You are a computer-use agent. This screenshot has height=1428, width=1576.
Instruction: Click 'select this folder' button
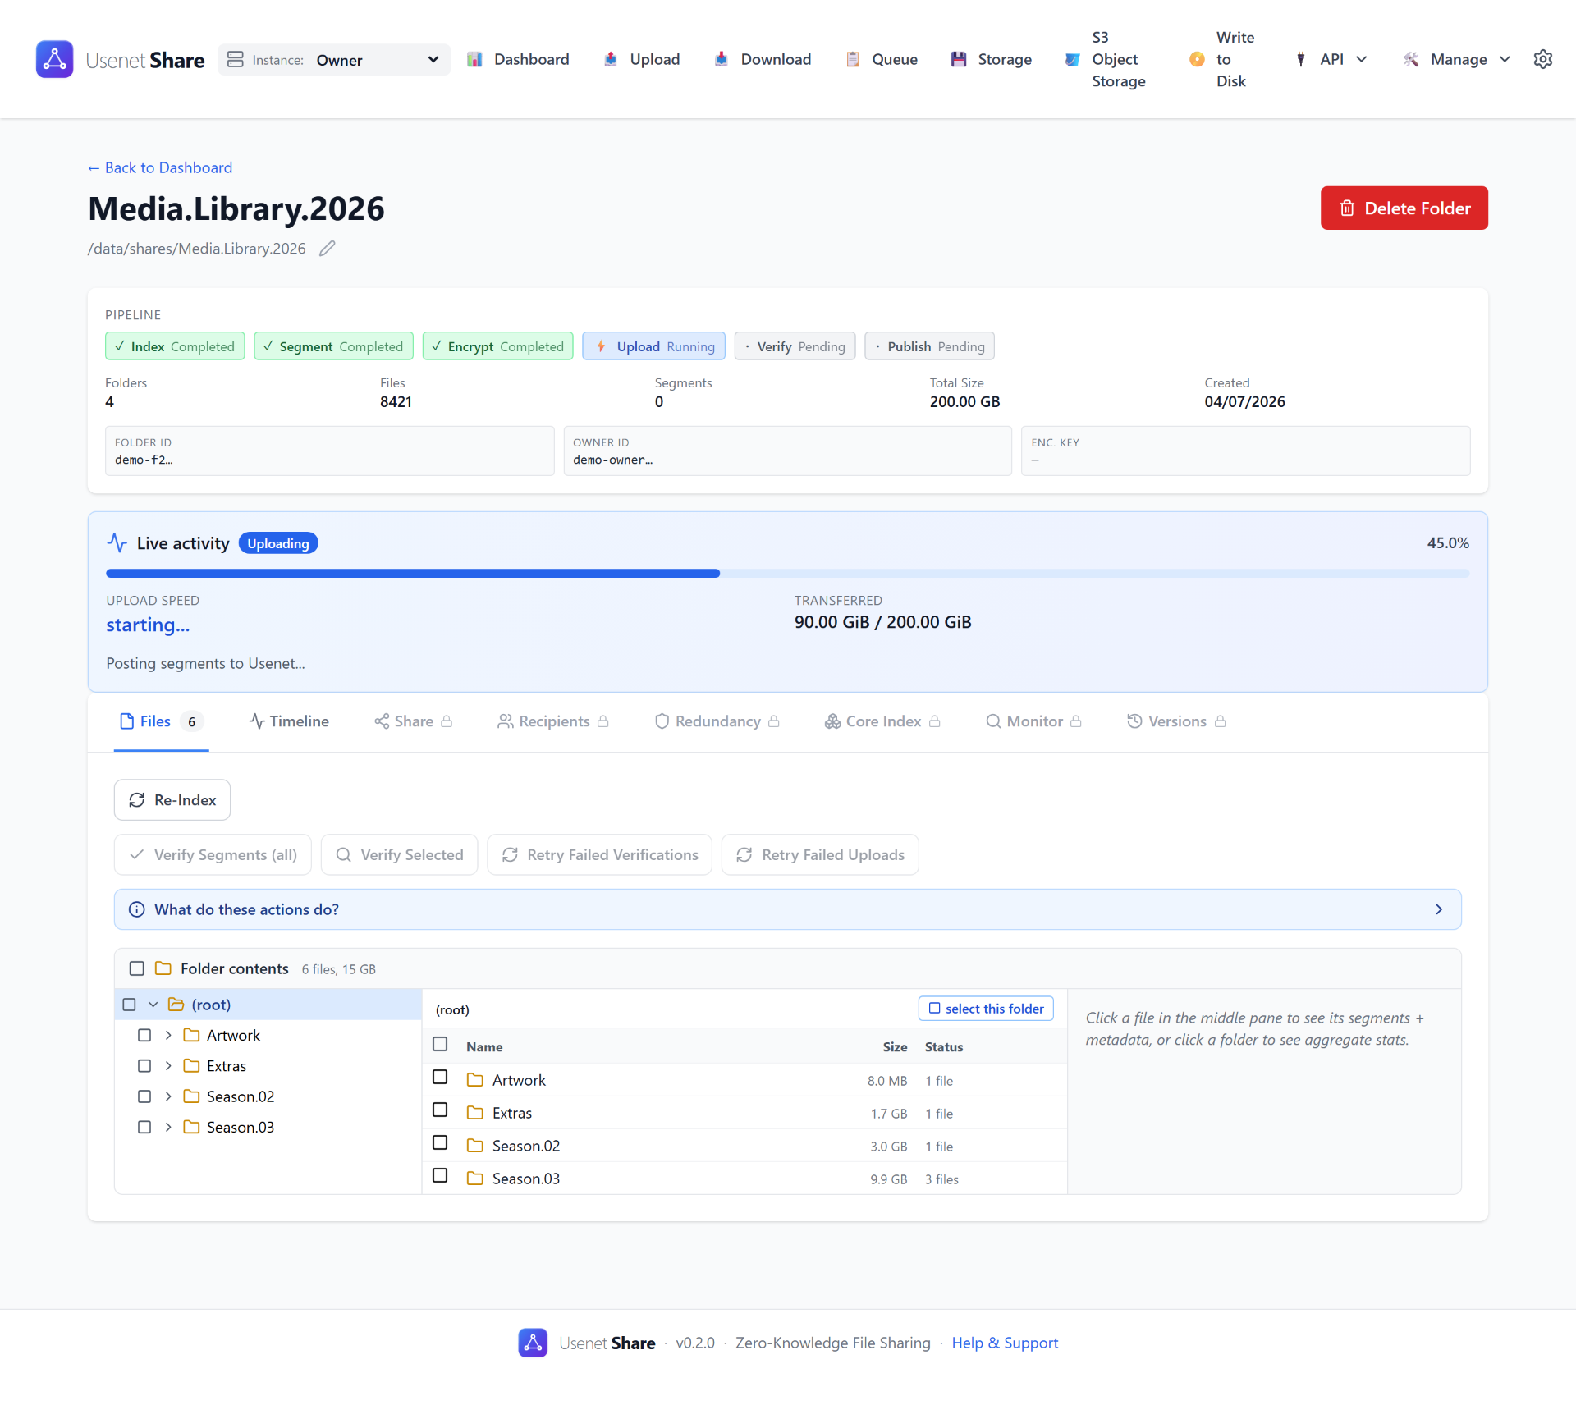pyautogui.click(x=986, y=1009)
